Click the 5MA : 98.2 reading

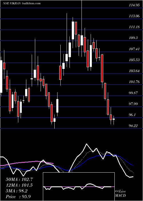click(x=17, y=191)
